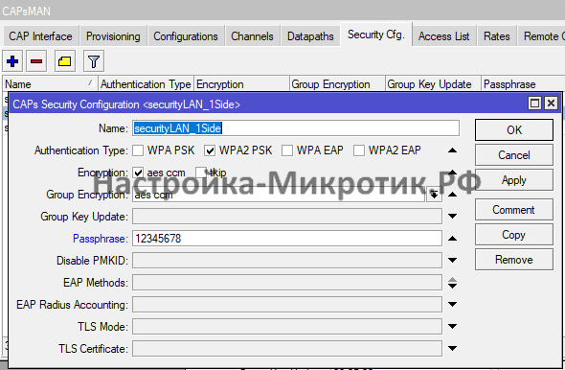Expand the Disable PMKID field
Viewport: 565px width, 370px height.
452,261
